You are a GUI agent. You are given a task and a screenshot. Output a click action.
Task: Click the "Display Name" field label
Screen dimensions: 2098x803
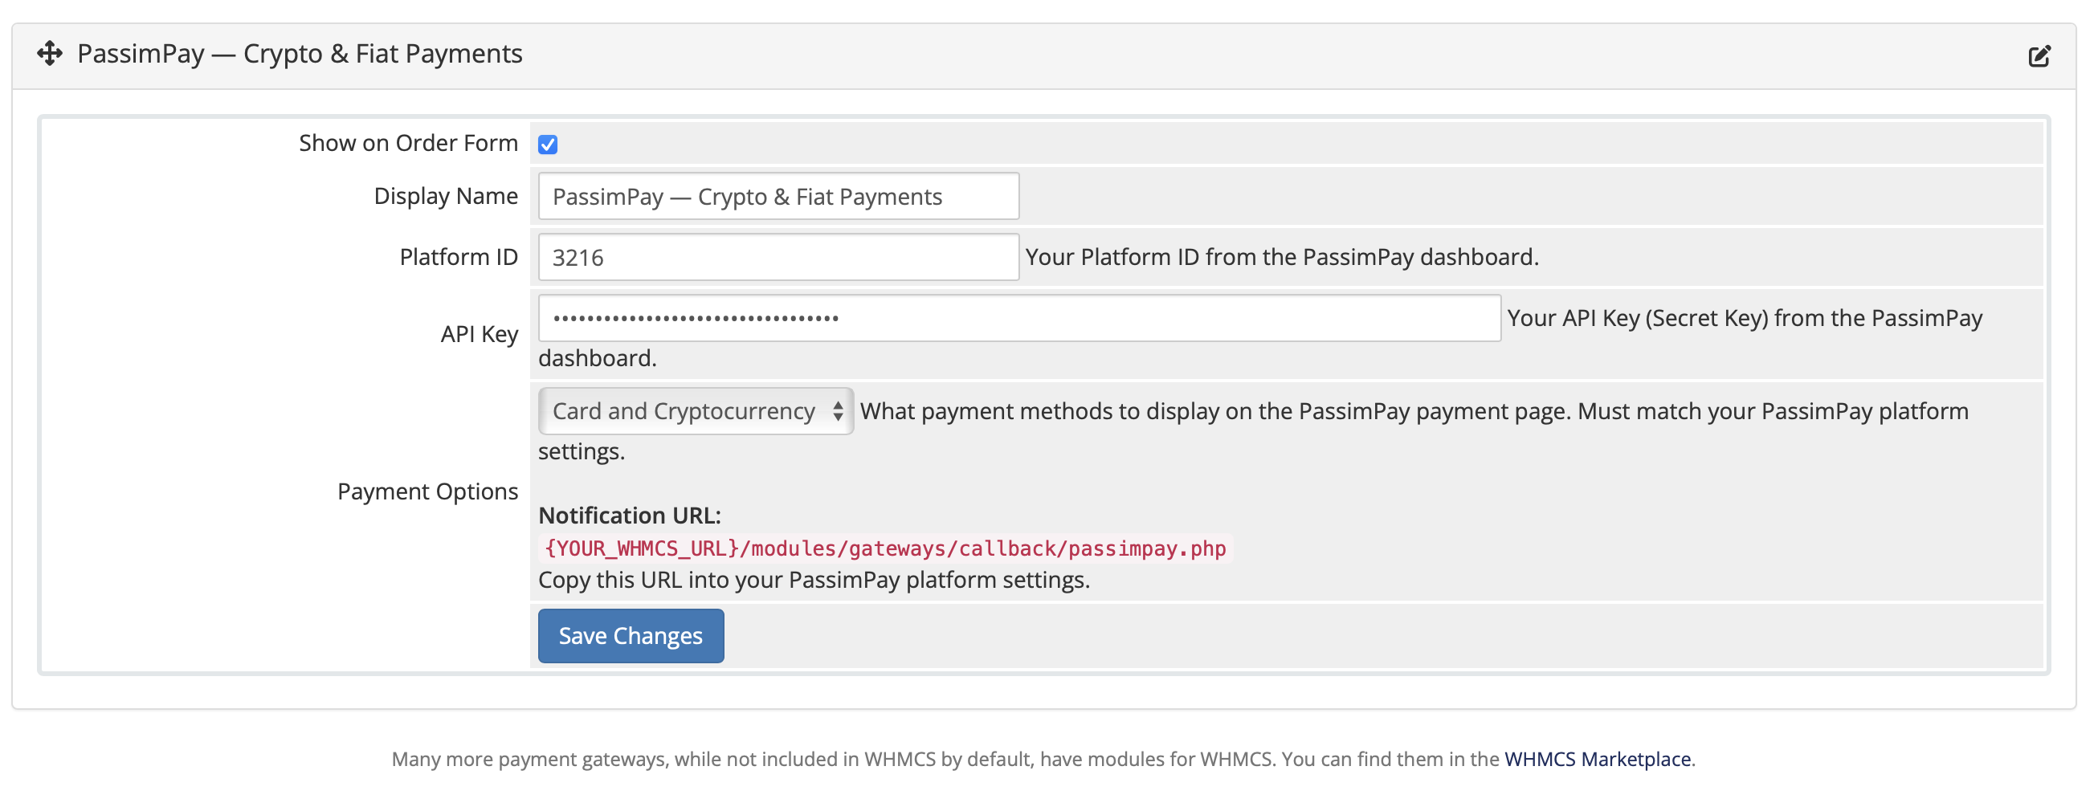click(446, 196)
